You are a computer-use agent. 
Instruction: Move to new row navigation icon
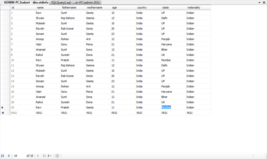coord(50,156)
